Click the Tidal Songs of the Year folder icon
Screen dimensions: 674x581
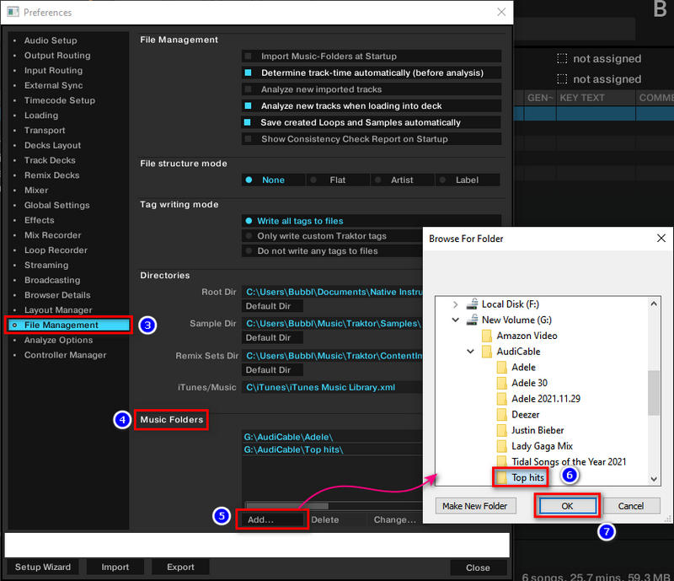(x=501, y=462)
